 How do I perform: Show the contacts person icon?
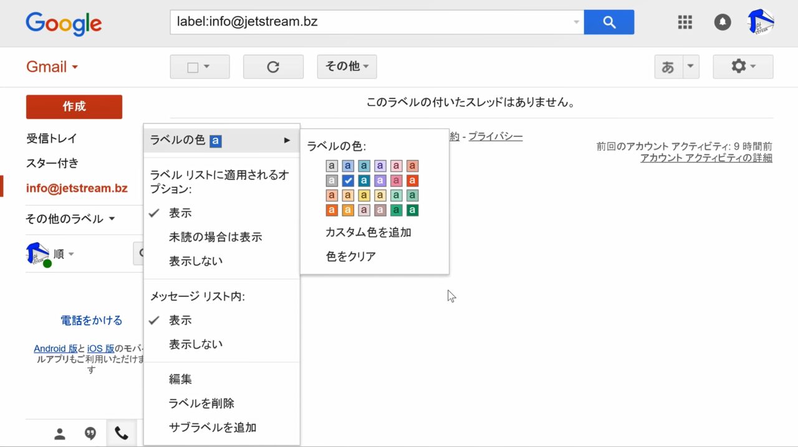click(x=60, y=434)
